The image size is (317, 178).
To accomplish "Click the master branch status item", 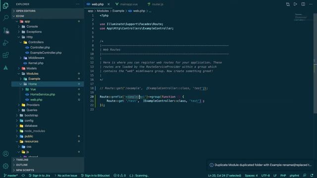I will [11, 176].
